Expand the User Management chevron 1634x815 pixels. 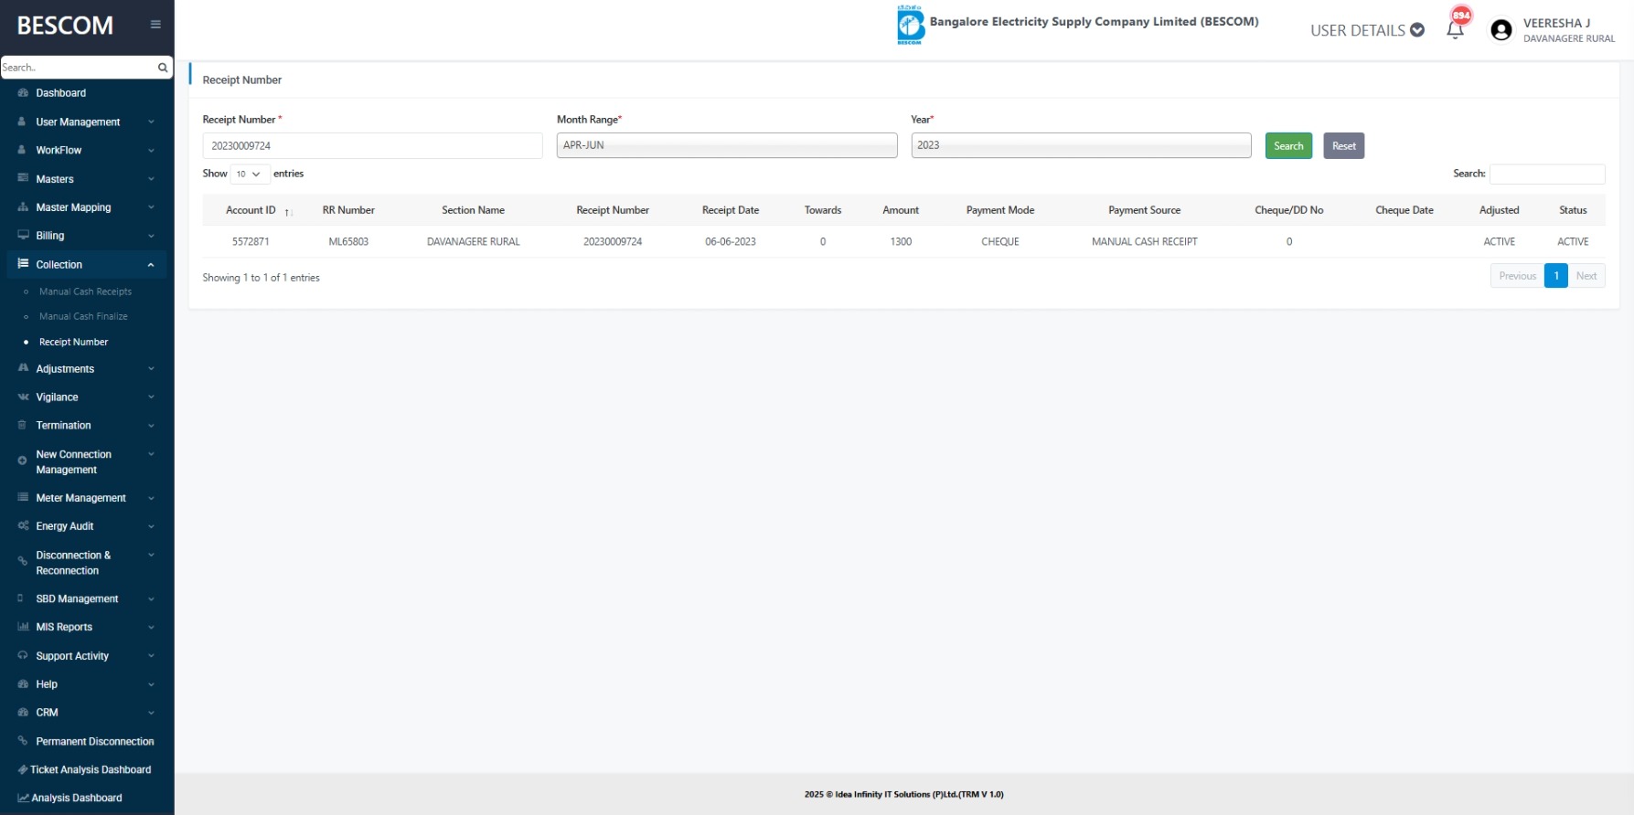tap(151, 122)
